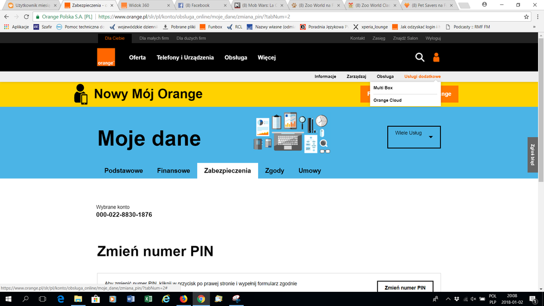544x306 pixels.
Task: Switch to Dla małych firm
Action: click(154, 38)
